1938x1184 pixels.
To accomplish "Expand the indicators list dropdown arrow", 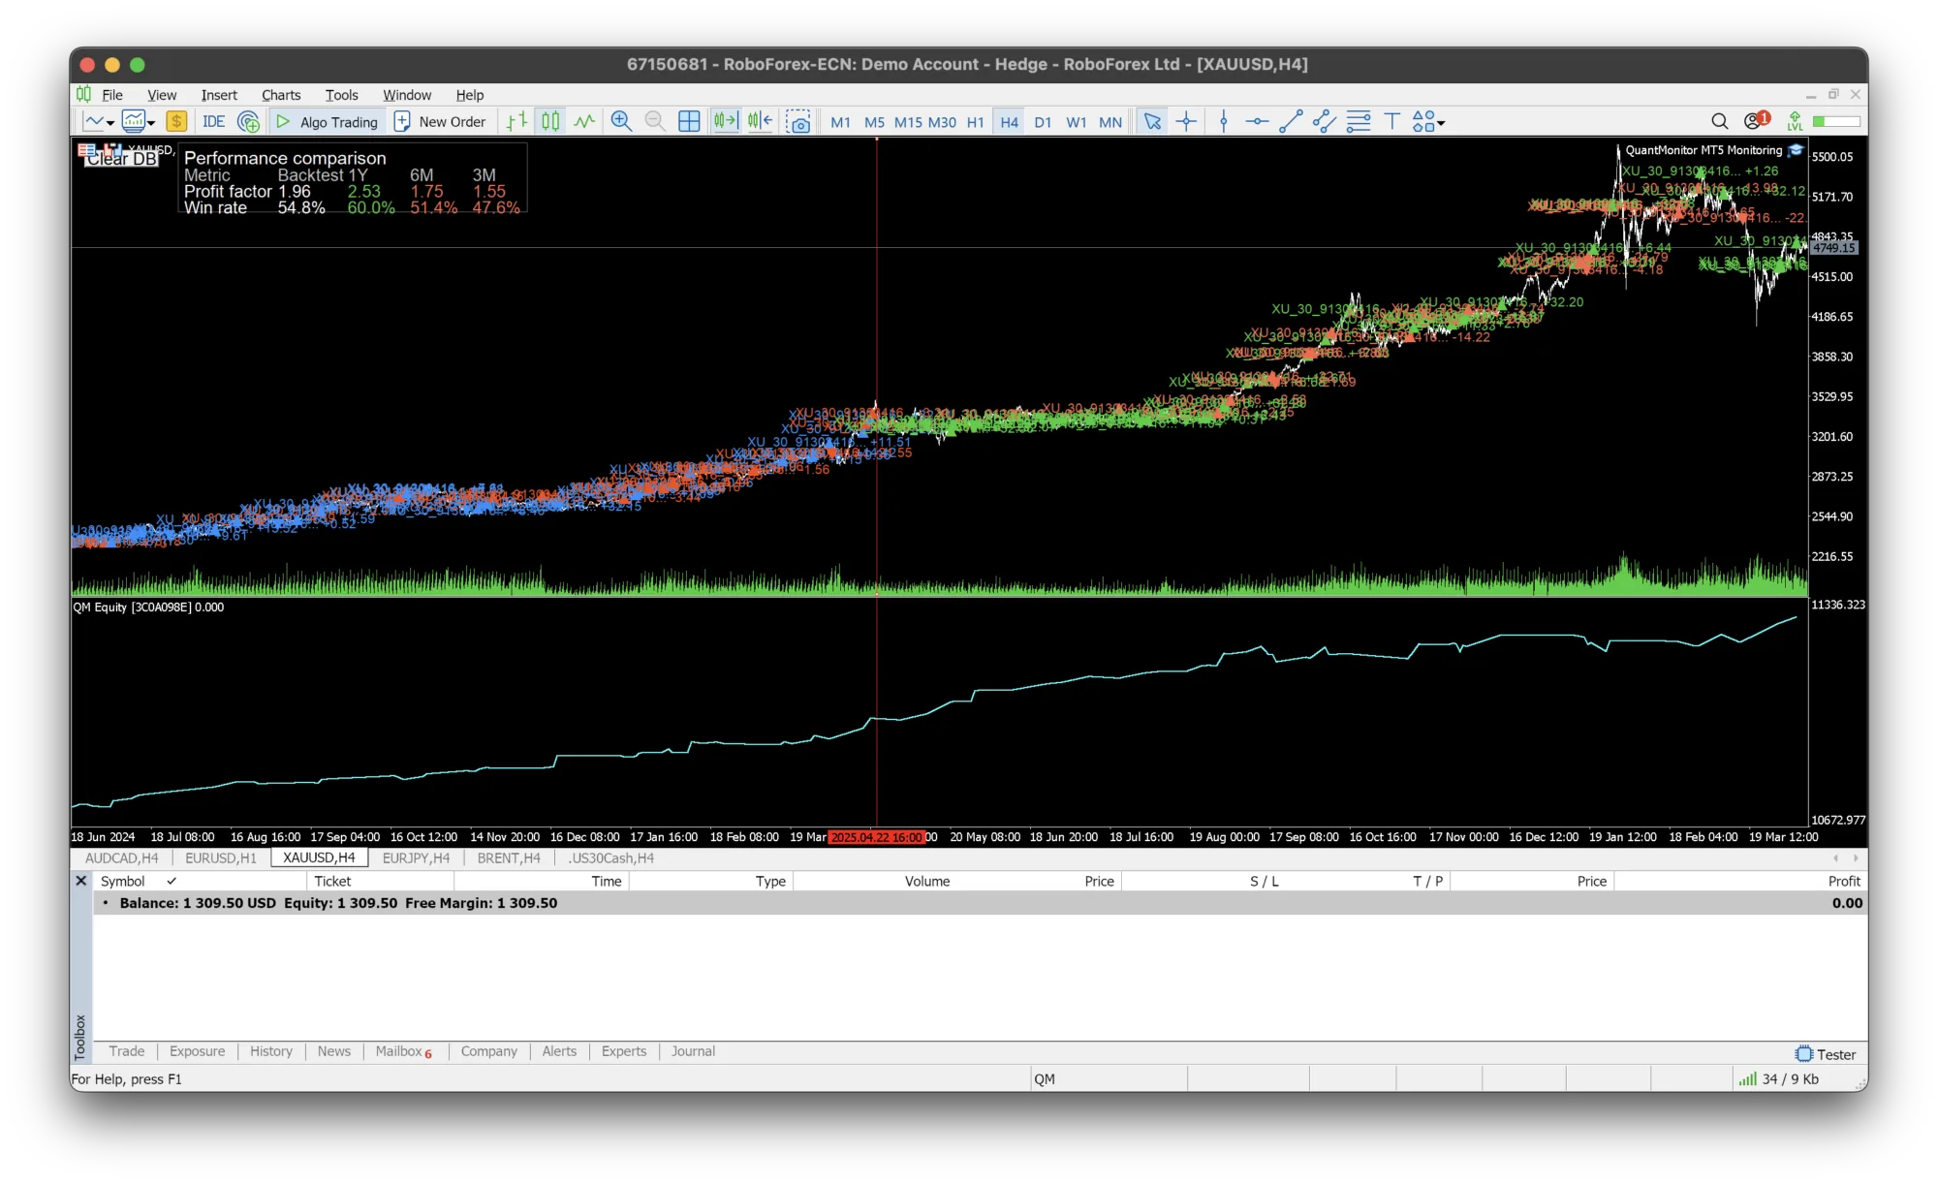I will (151, 123).
